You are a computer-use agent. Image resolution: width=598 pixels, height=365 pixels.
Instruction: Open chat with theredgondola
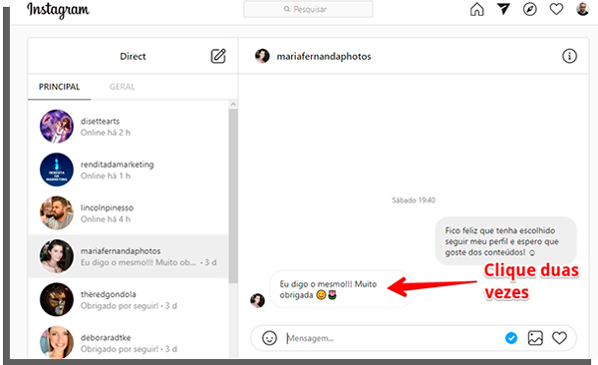pos(129,300)
